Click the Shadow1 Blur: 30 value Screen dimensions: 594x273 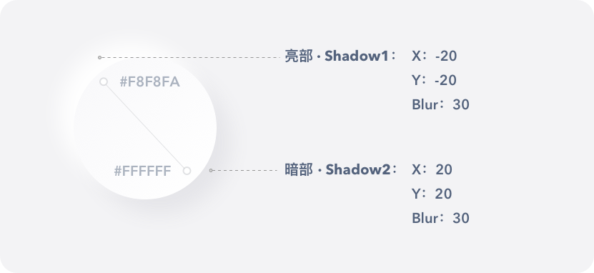tap(440, 104)
